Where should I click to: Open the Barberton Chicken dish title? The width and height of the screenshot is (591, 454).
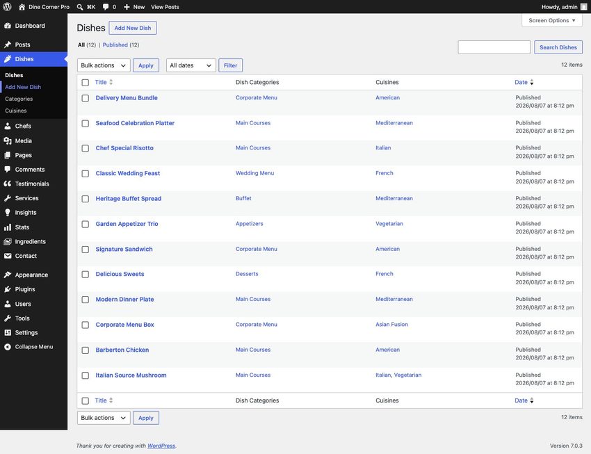(x=122, y=350)
